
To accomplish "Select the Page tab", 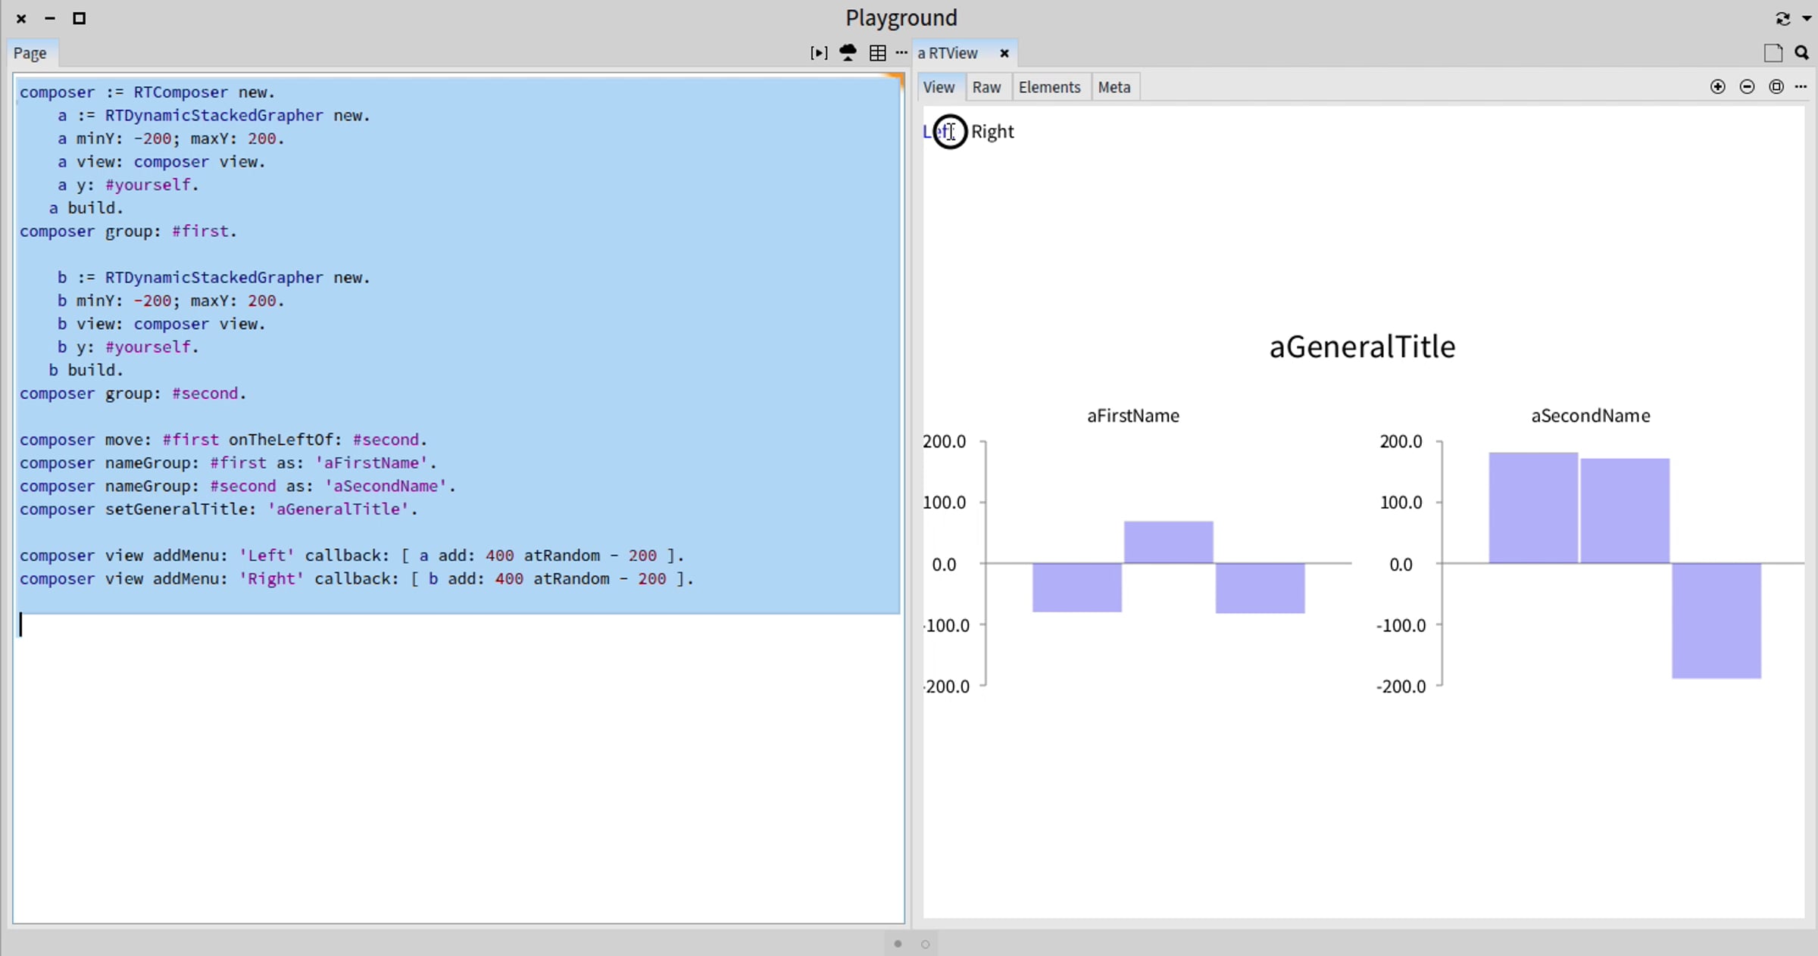I will (x=30, y=53).
